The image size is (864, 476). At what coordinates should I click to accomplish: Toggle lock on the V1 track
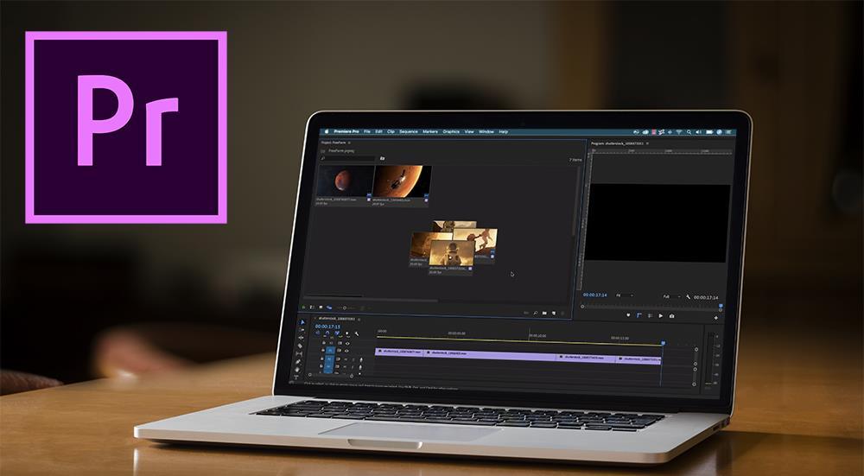coord(323,350)
